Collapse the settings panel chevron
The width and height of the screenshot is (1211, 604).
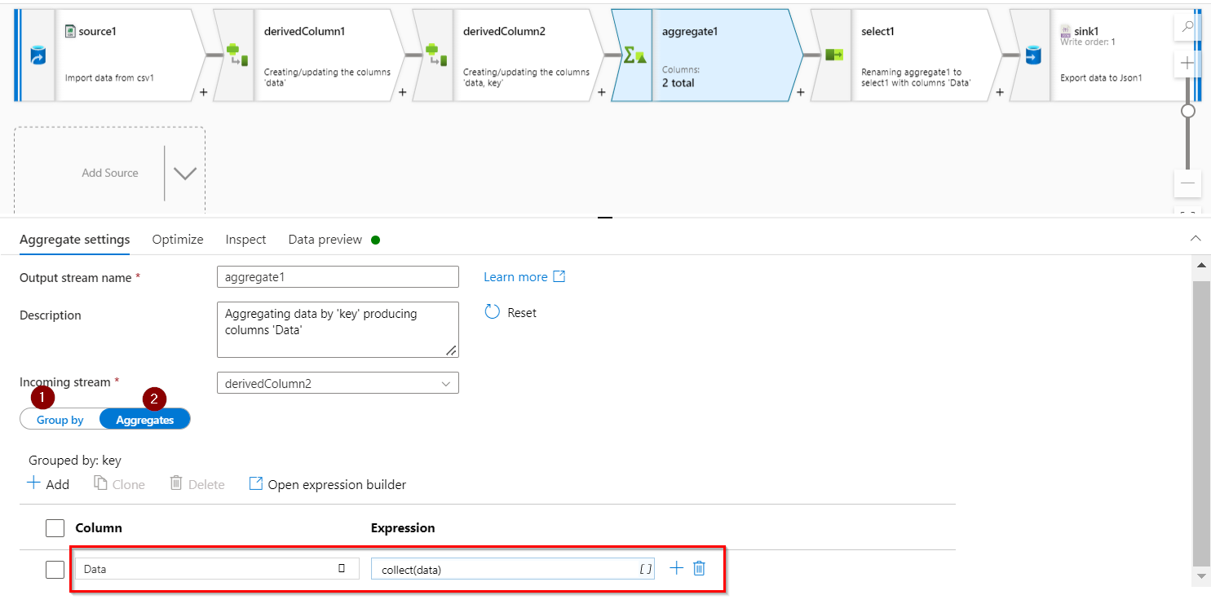(x=1196, y=239)
